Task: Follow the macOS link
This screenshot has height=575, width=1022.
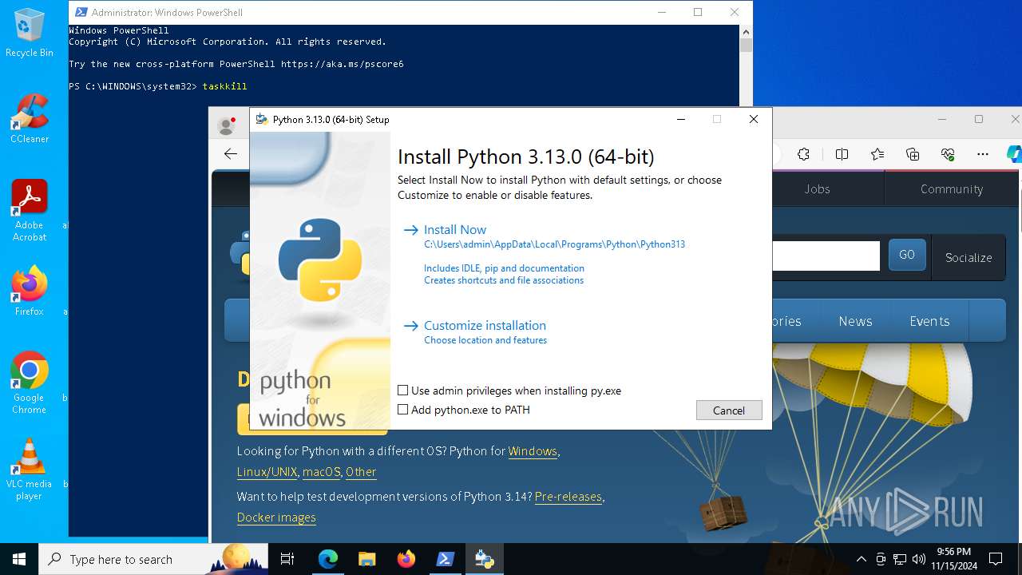Action: pyautogui.click(x=322, y=472)
